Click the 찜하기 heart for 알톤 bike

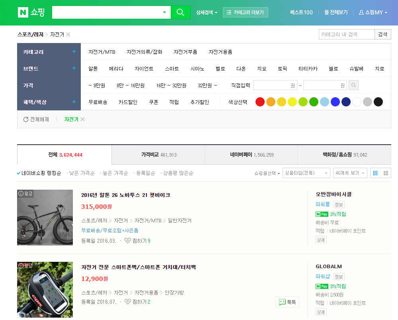pos(128,241)
